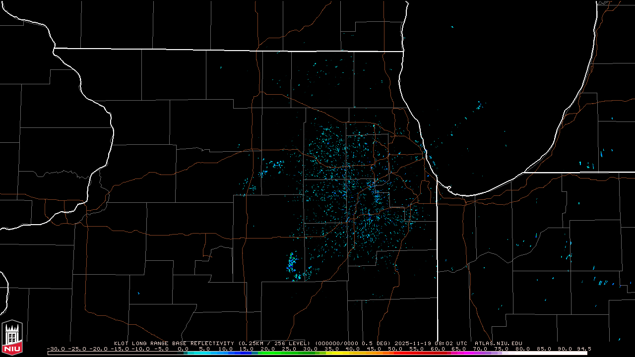Click the -30.0 minimum scale label
The image size is (635, 357).
tap(57, 349)
